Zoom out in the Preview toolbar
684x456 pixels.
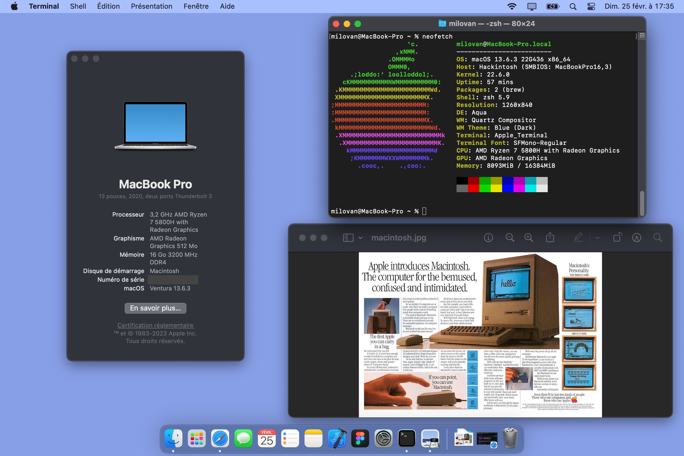(x=509, y=237)
